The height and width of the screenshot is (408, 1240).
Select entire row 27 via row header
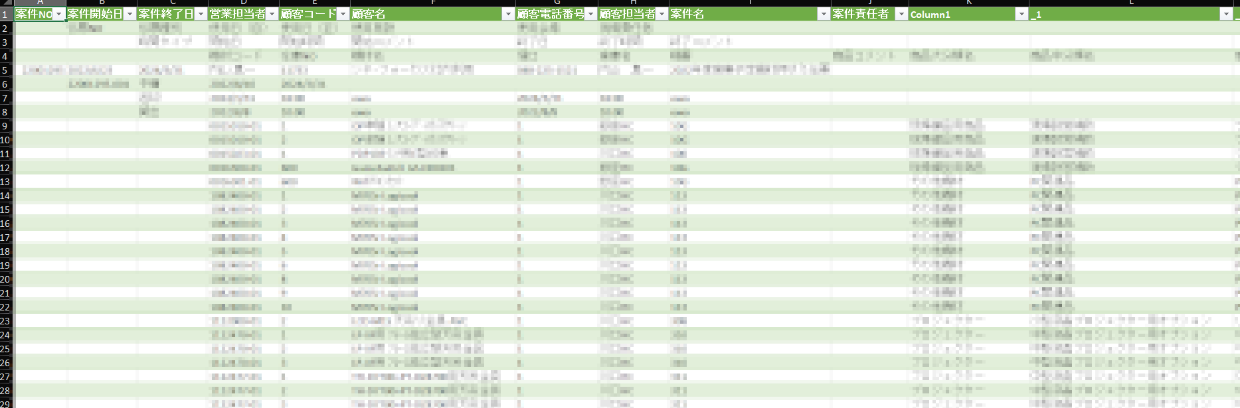coord(6,376)
